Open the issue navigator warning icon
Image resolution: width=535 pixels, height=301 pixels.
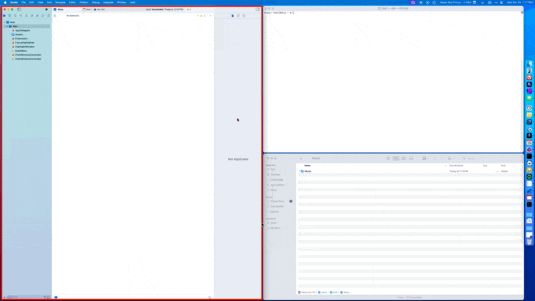click(x=27, y=15)
